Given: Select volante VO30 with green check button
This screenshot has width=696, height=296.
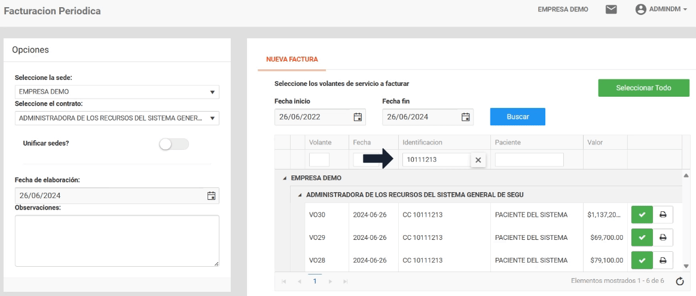Looking at the screenshot, I should [x=642, y=214].
